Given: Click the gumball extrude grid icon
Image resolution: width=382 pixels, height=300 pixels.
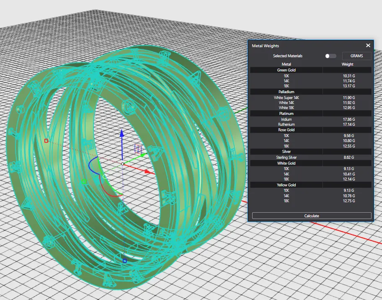Looking at the screenshot, I should [x=139, y=149].
